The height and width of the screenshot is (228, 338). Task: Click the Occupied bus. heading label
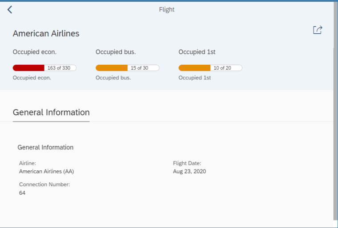pyautogui.click(x=116, y=52)
